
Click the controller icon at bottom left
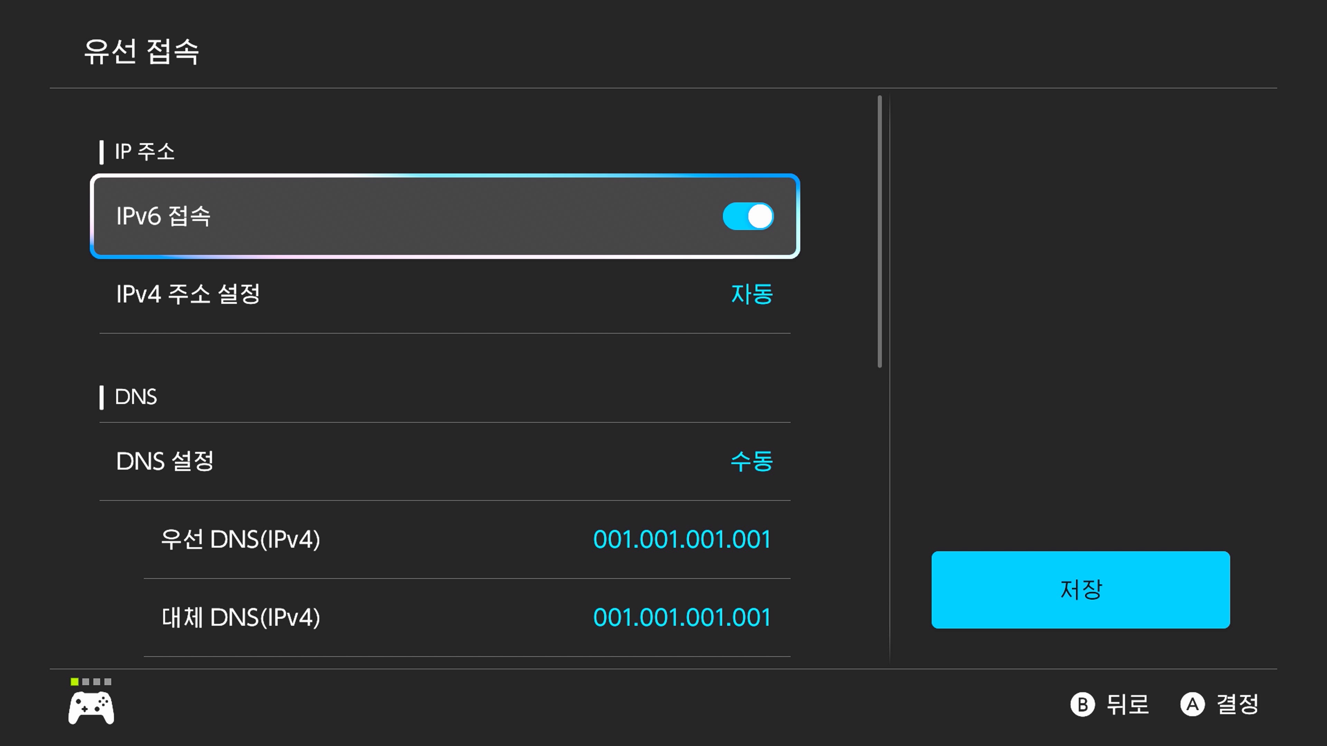pos(91,708)
